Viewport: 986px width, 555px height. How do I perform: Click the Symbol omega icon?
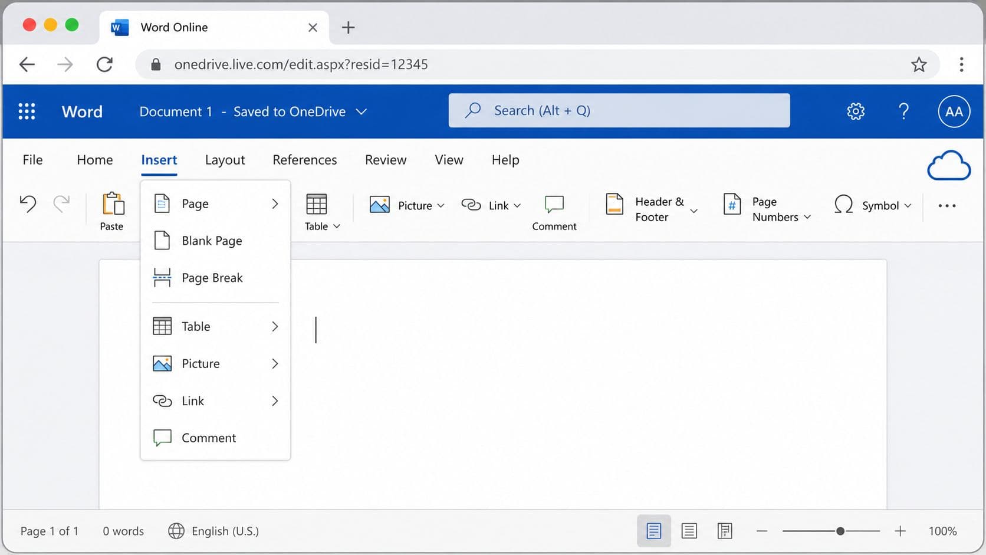(x=844, y=205)
